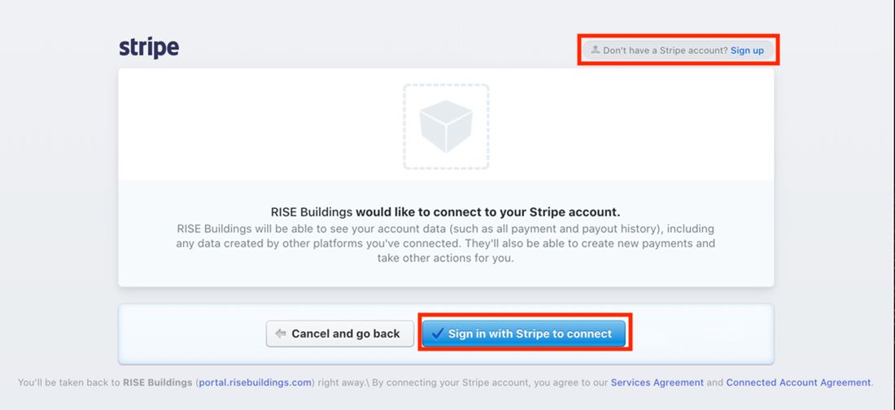This screenshot has height=410, width=895.
Task: Choose Cancel and go back
Action: pyautogui.click(x=340, y=334)
